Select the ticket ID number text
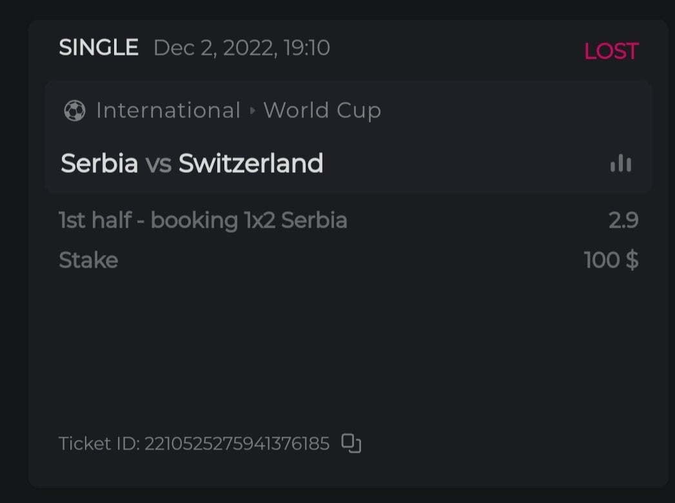This screenshot has height=503, width=675. click(x=237, y=444)
